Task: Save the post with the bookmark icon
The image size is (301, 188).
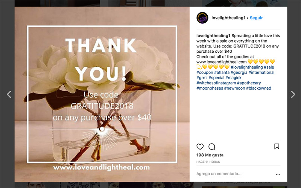Action: (277, 147)
